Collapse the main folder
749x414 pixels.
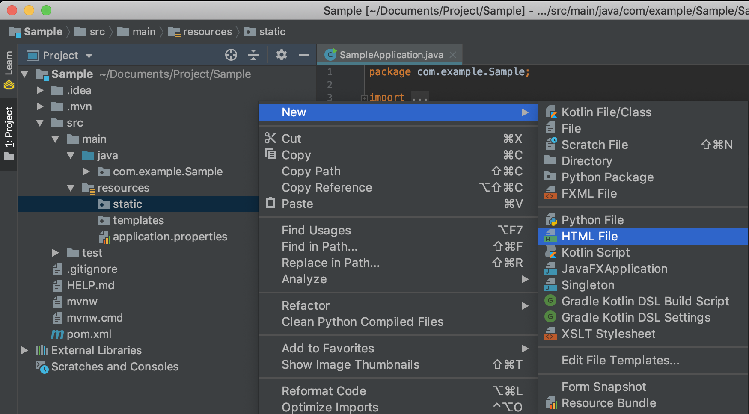[56, 139]
